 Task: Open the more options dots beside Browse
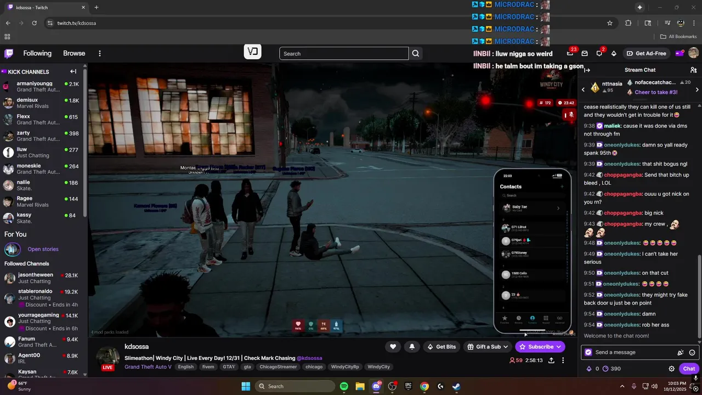tap(100, 53)
